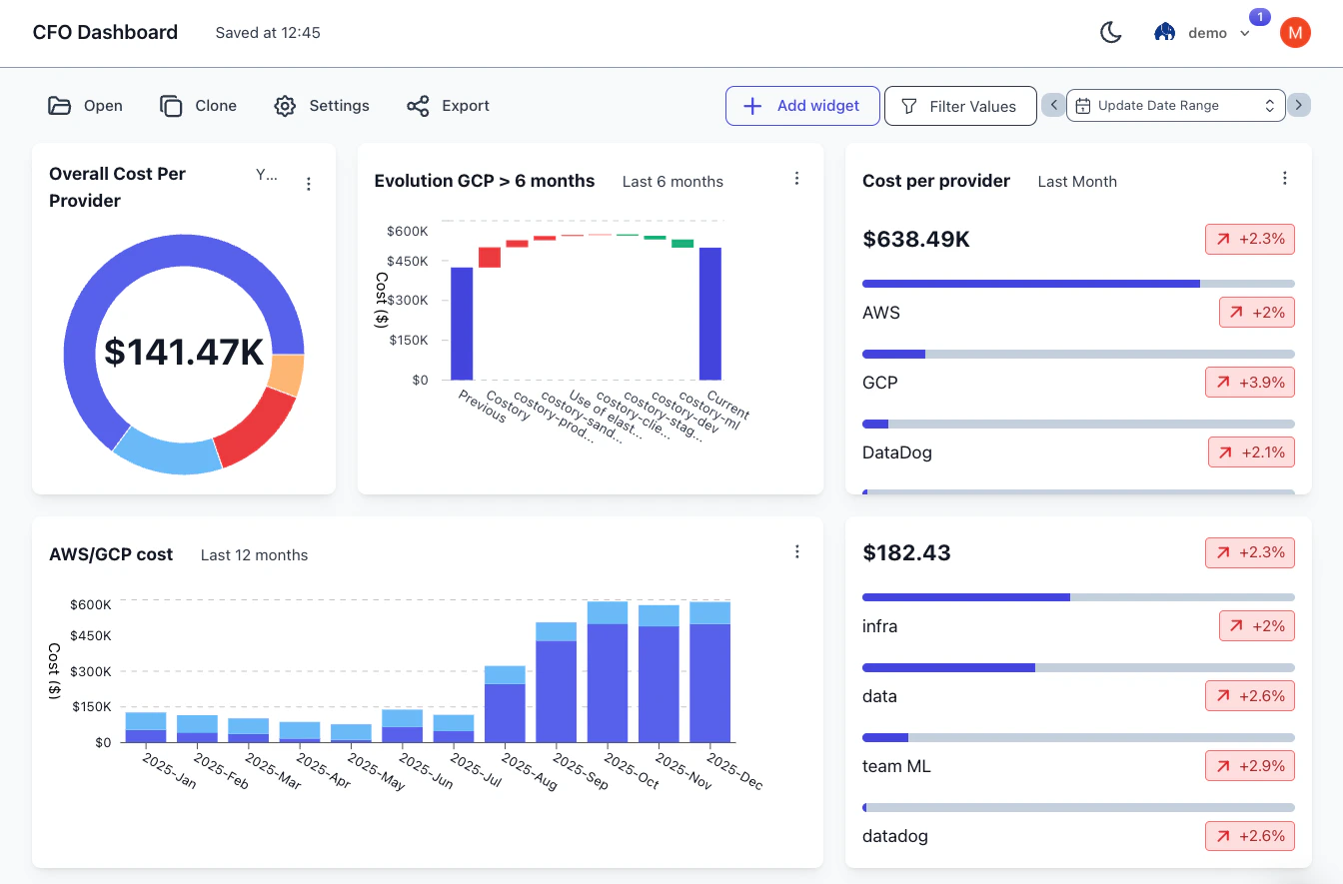Open options menu on Overall Cost Per Provider widget
The width and height of the screenshot is (1343, 884).
(309, 184)
